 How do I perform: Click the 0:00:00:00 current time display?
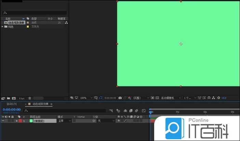pyautogui.click(x=12, y=110)
